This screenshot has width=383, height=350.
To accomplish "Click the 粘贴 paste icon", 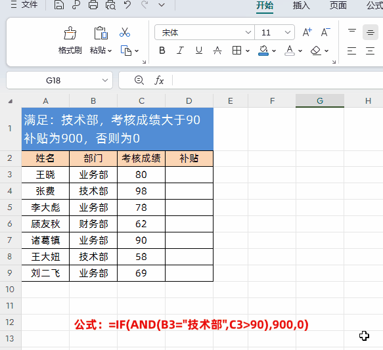I will tap(101, 33).
